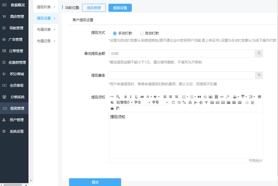Image resolution: width=278 pixels, height=186 pixels.
Task: Merge table cells icon in toolbar
Action: (212, 102)
